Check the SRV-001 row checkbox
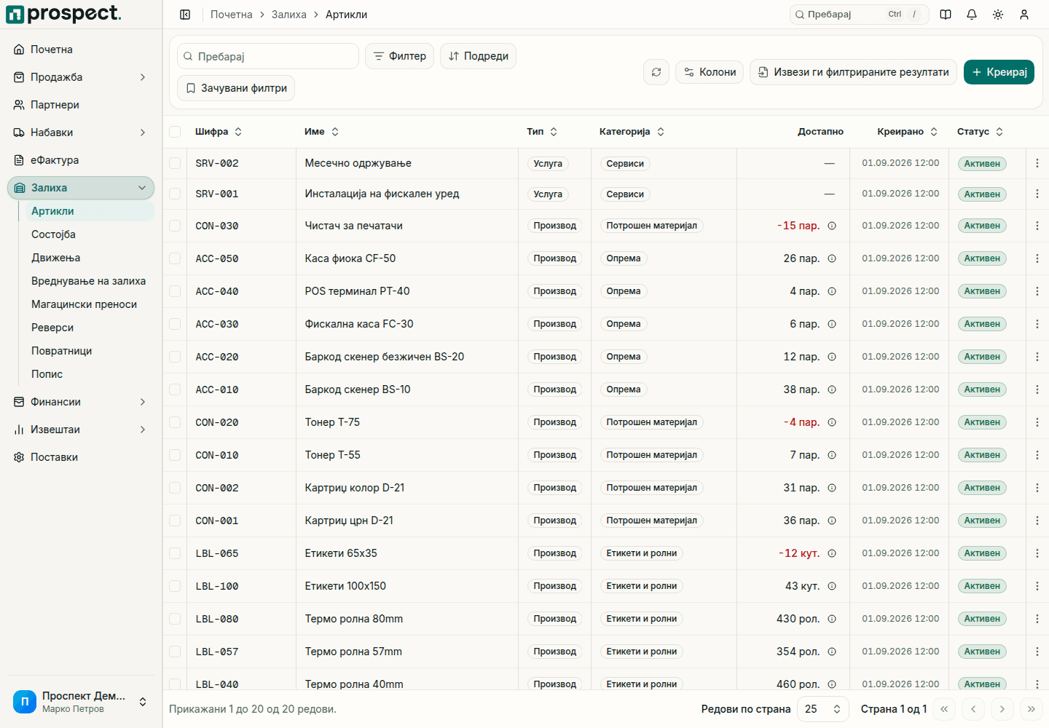The height and width of the screenshot is (728, 1049). [175, 194]
